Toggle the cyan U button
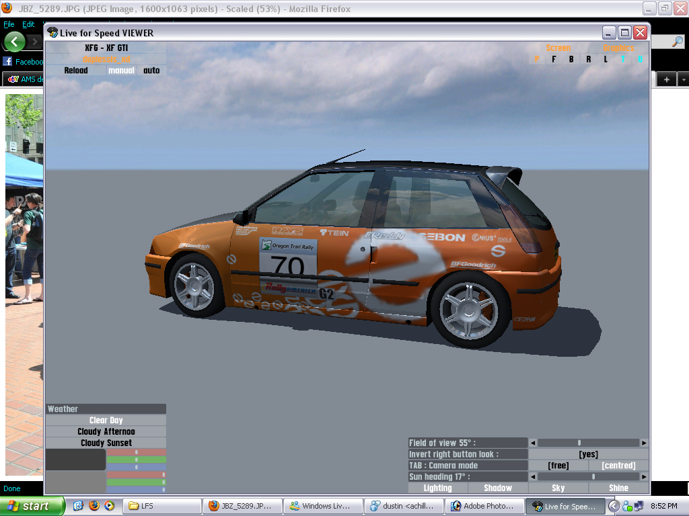The image size is (689, 516). point(640,59)
